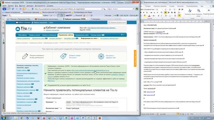Click the numbered list button in Word

(170, 10)
